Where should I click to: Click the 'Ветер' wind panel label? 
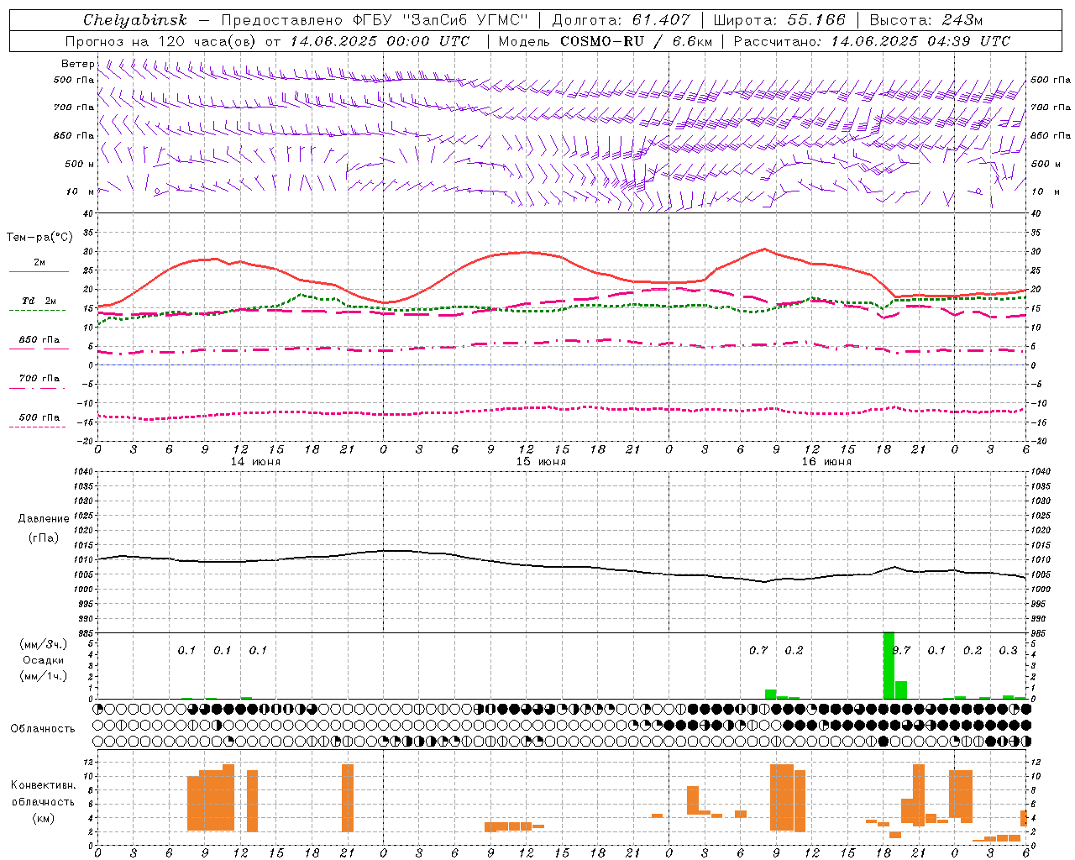click(77, 64)
